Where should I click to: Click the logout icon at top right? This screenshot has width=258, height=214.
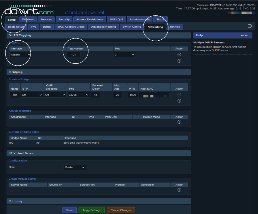(250, 26)
